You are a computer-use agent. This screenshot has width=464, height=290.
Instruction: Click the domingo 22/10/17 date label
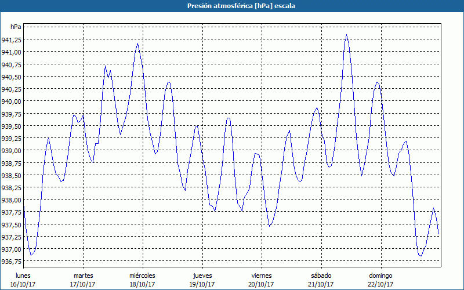[380, 280]
